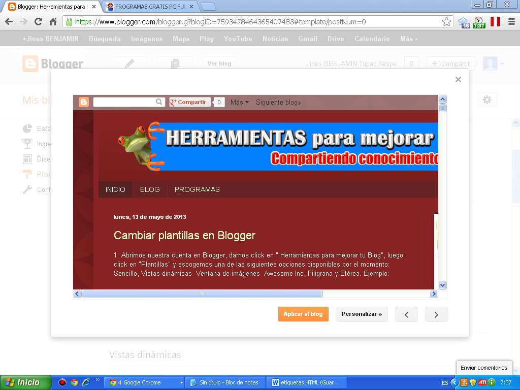The image size is (520, 390).
Task: Open YouTube in Google bar
Action: pyautogui.click(x=238, y=39)
